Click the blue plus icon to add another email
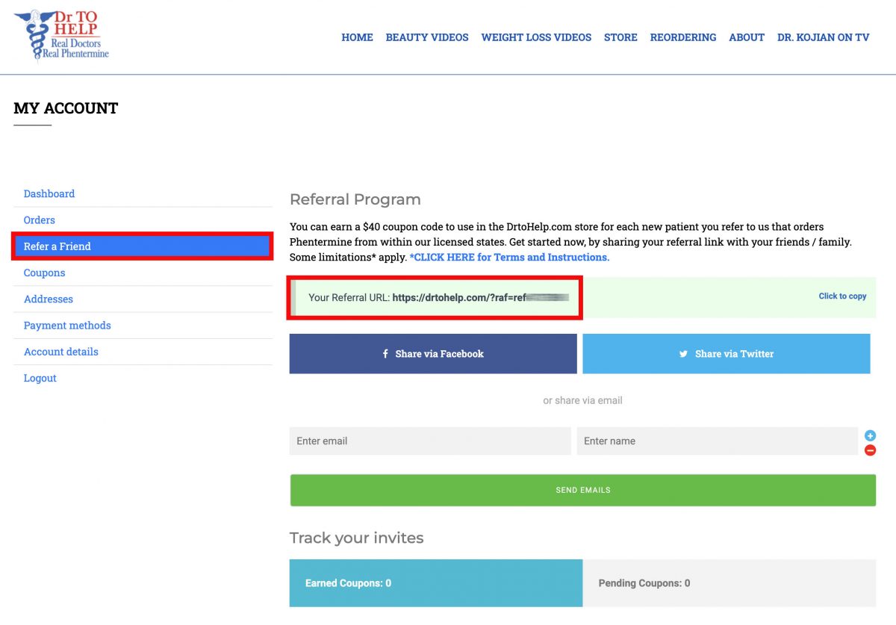The image size is (896, 625). click(870, 435)
